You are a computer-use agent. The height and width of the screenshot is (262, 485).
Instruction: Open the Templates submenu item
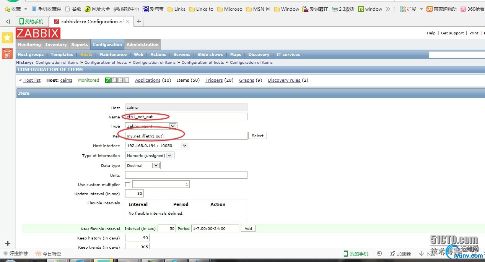pos(62,55)
